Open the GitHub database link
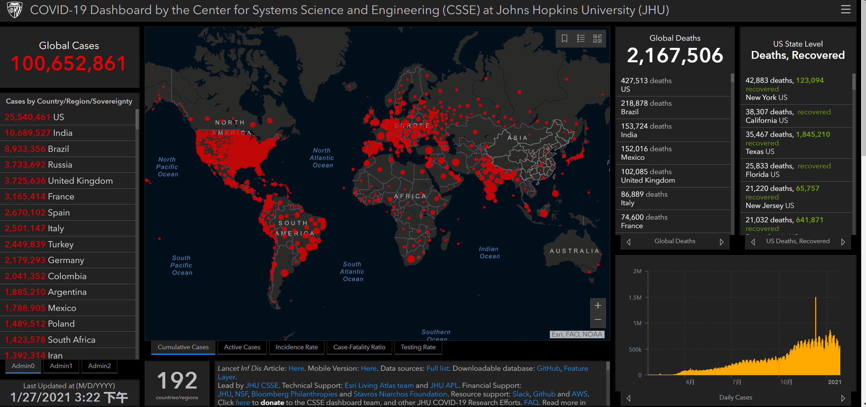The height and width of the screenshot is (407, 866). [548, 368]
